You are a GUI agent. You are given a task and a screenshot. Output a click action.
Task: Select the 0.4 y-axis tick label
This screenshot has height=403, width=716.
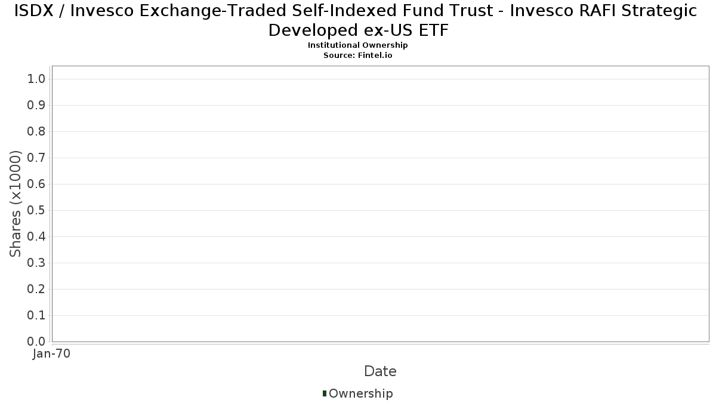(x=37, y=237)
